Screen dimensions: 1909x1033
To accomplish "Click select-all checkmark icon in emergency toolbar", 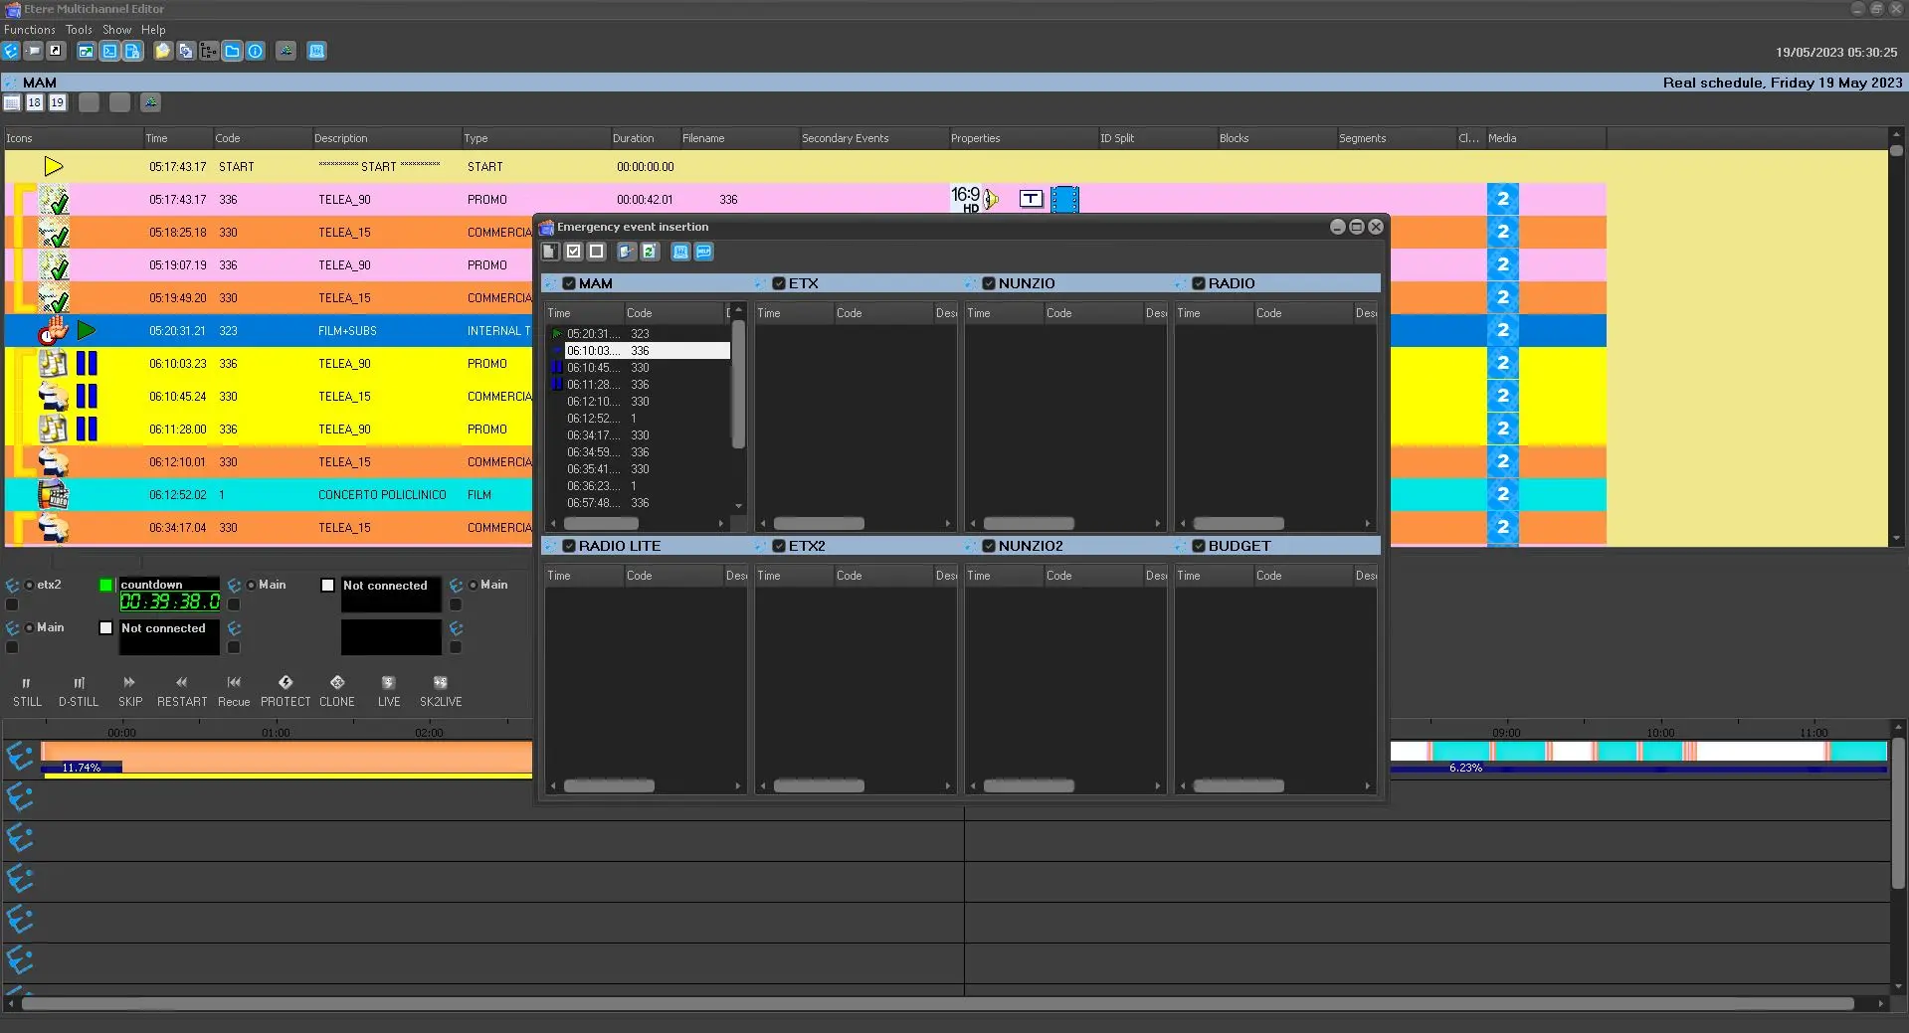I will (574, 253).
